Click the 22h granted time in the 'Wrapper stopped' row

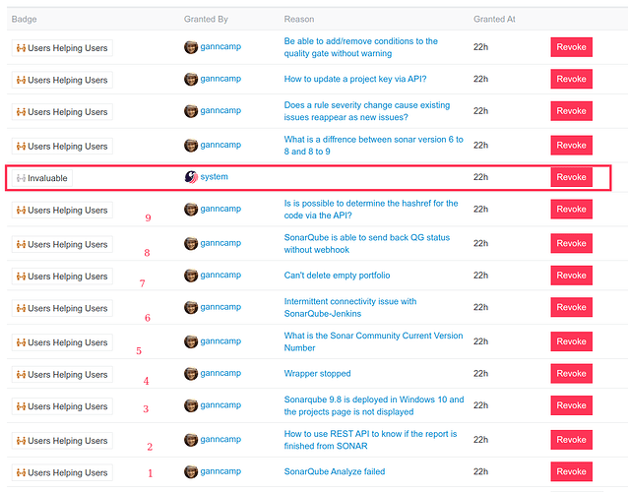tap(480, 374)
